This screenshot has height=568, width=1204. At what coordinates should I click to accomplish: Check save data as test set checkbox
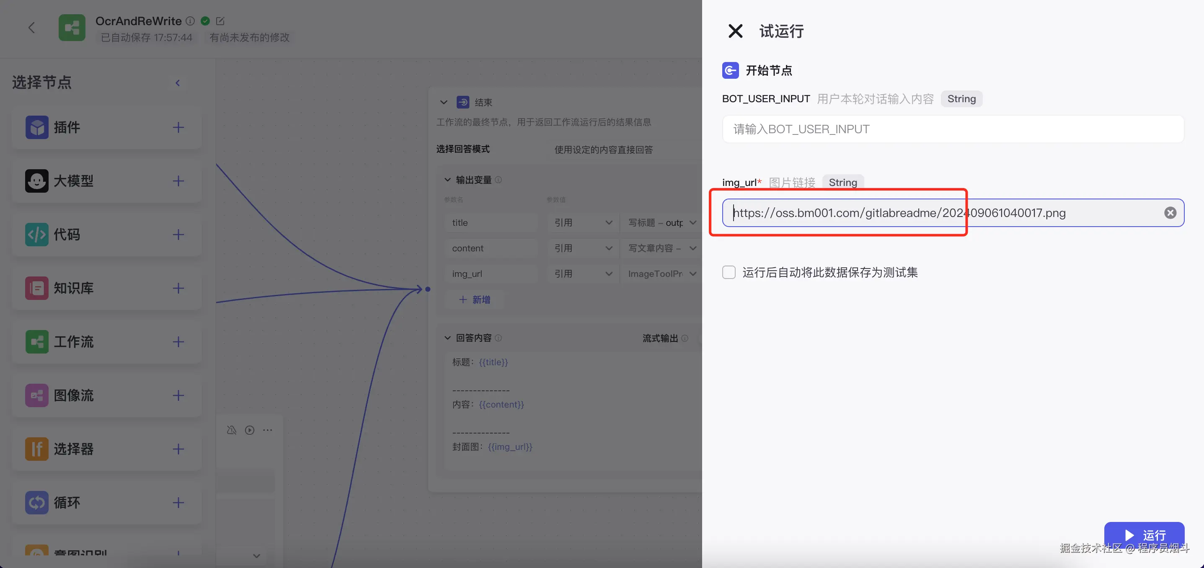729,272
